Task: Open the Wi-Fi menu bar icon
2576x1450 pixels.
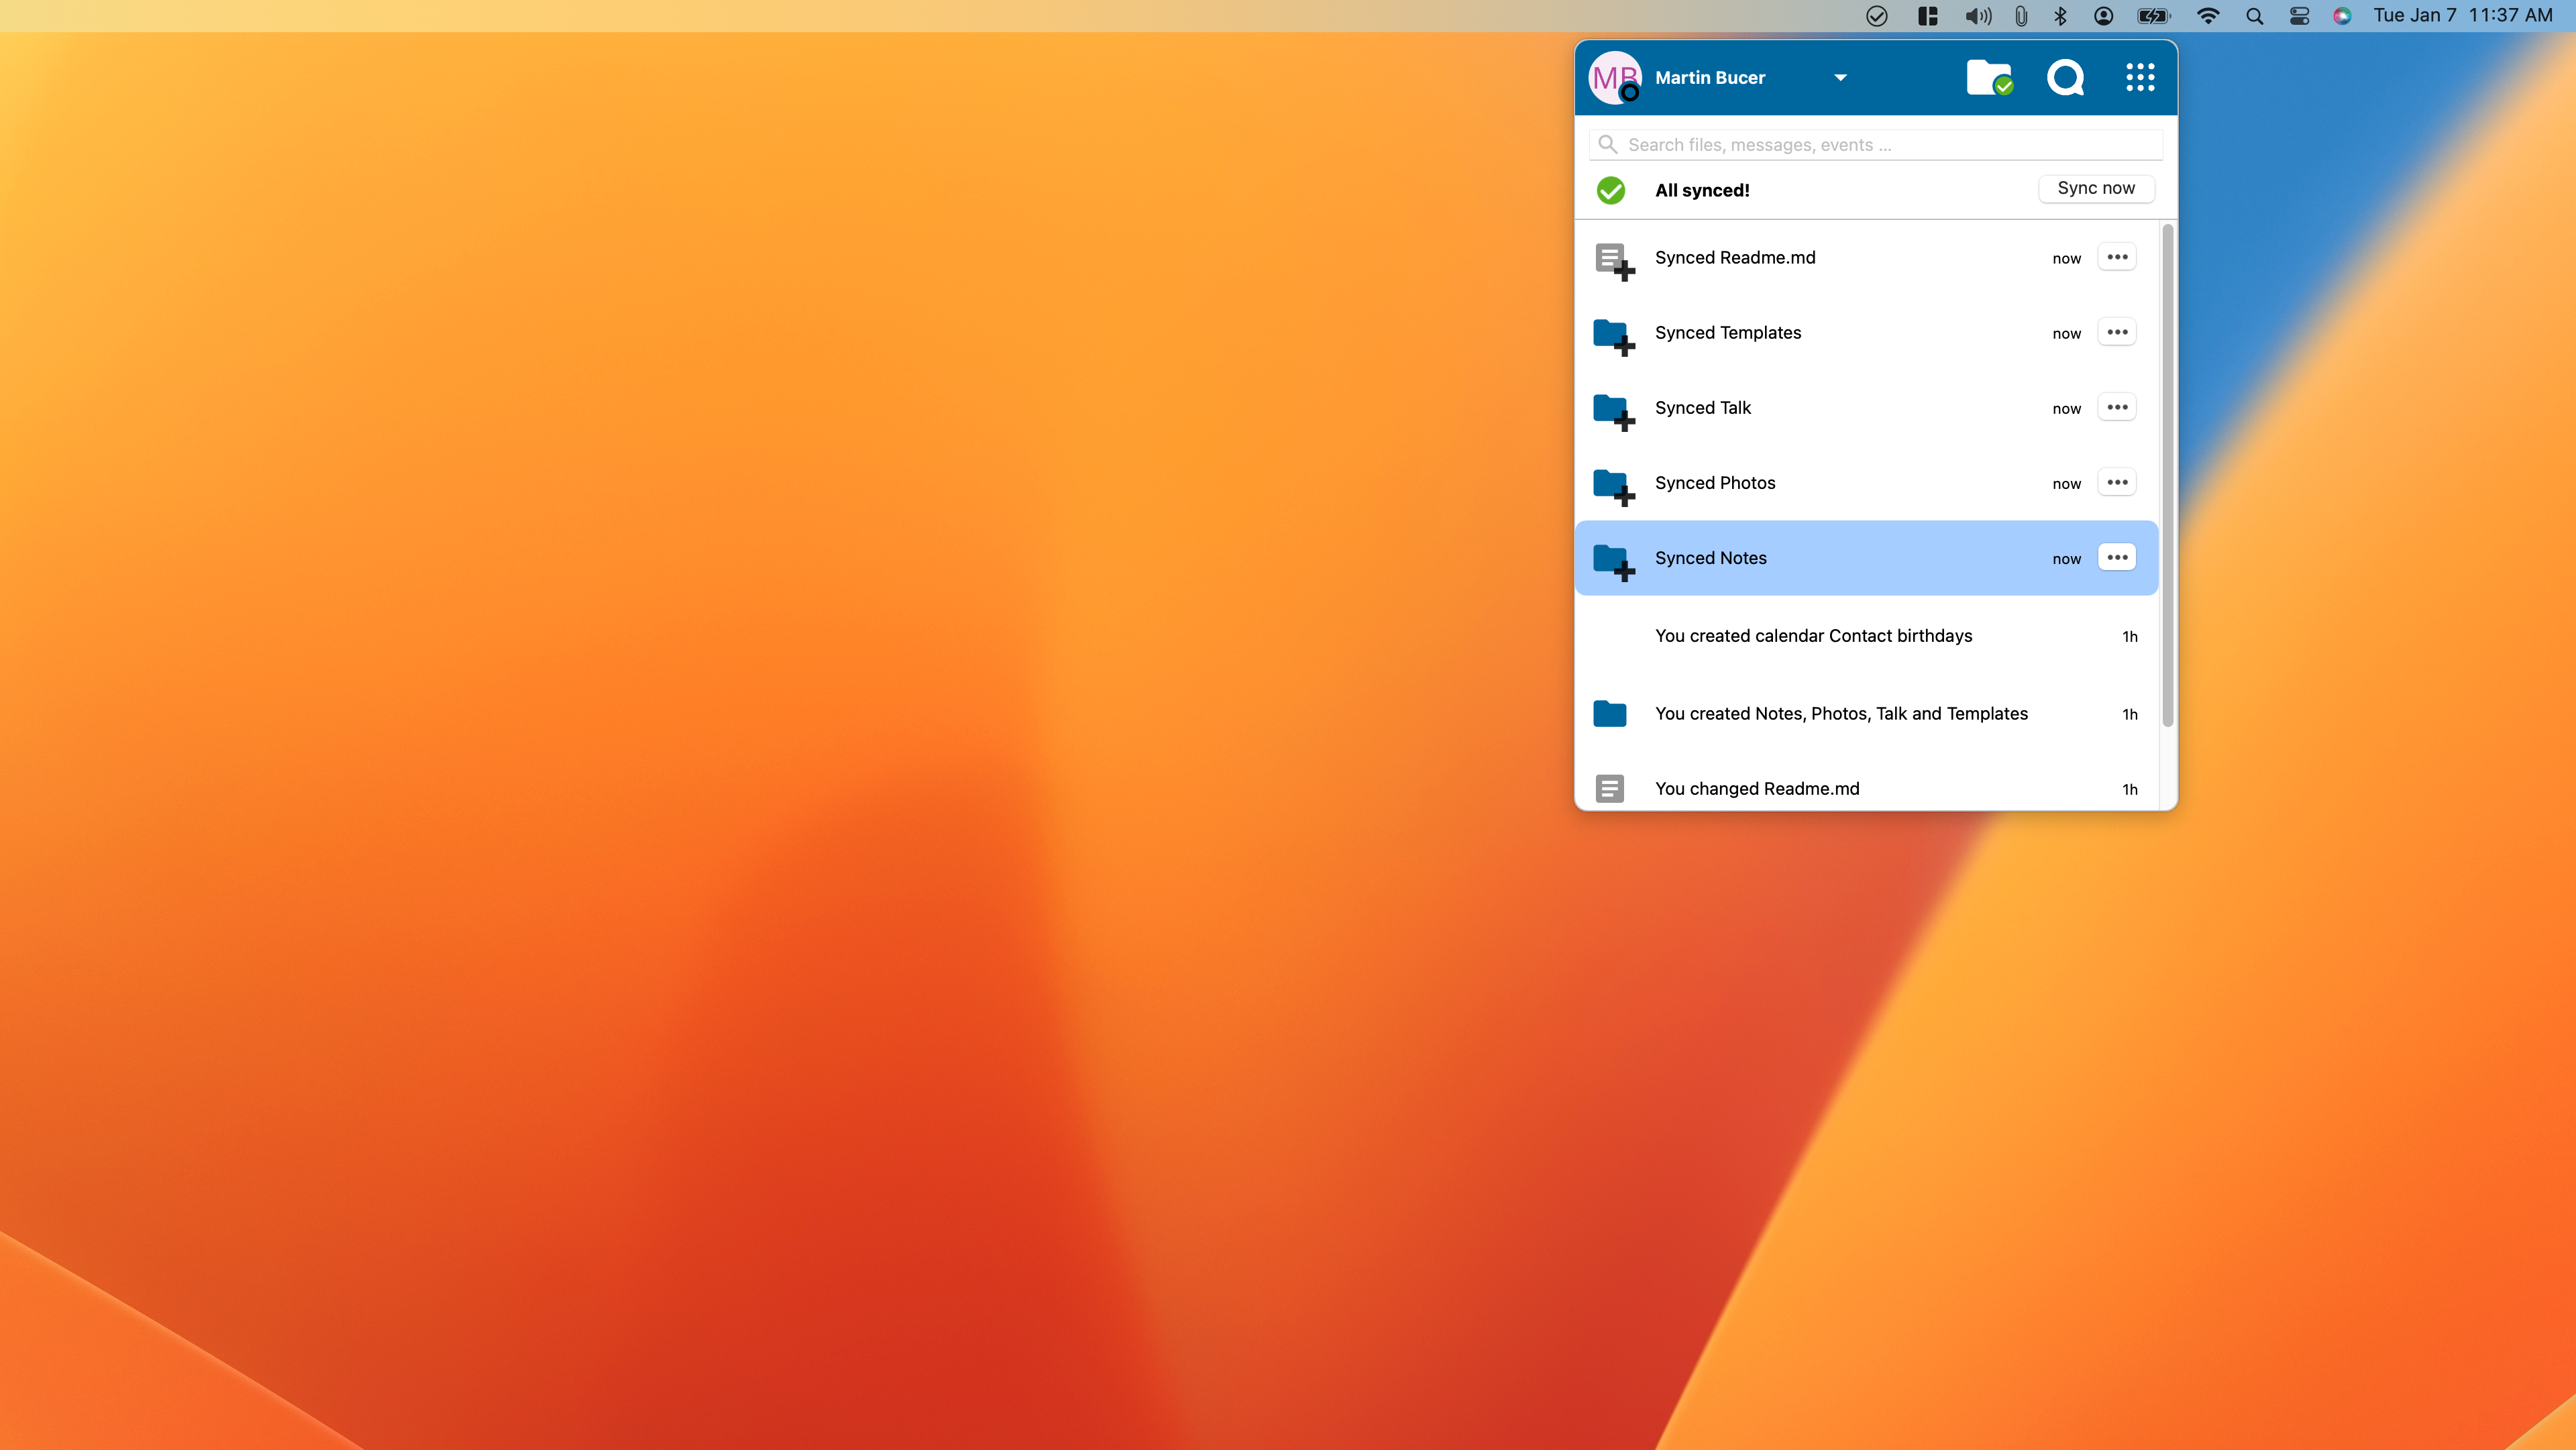Action: click(2208, 16)
